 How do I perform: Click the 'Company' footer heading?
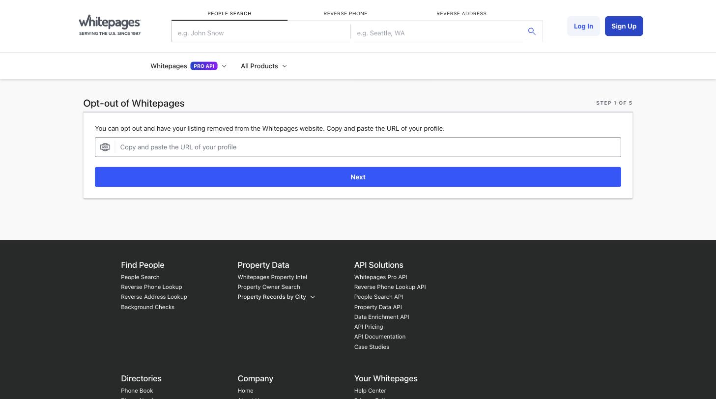tap(256, 378)
